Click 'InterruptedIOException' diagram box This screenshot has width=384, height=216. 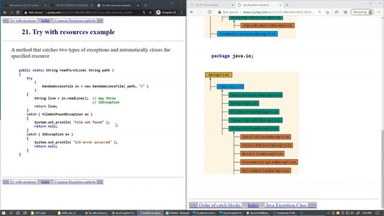(256, 120)
